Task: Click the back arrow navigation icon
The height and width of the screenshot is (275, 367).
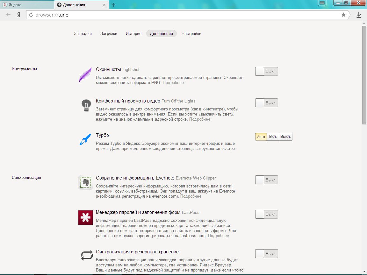Action: tap(8, 15)
